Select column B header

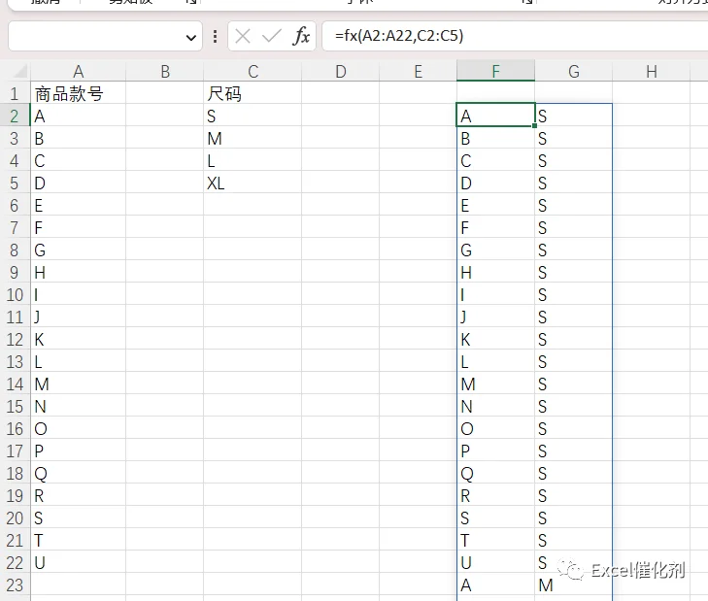point(165,71)
